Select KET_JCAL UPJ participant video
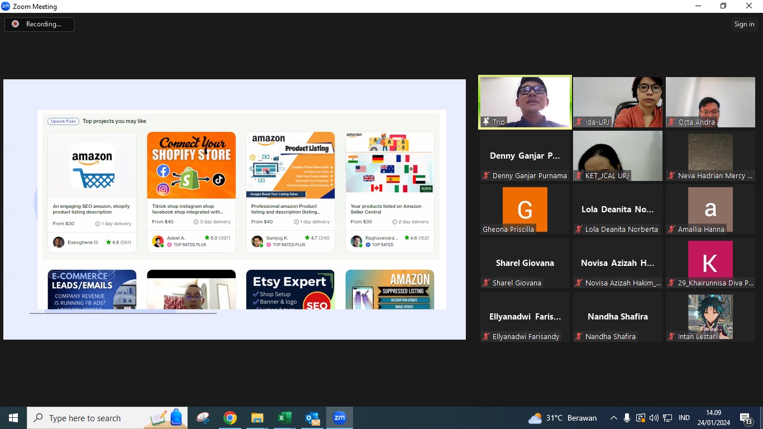 click(618, 156)
